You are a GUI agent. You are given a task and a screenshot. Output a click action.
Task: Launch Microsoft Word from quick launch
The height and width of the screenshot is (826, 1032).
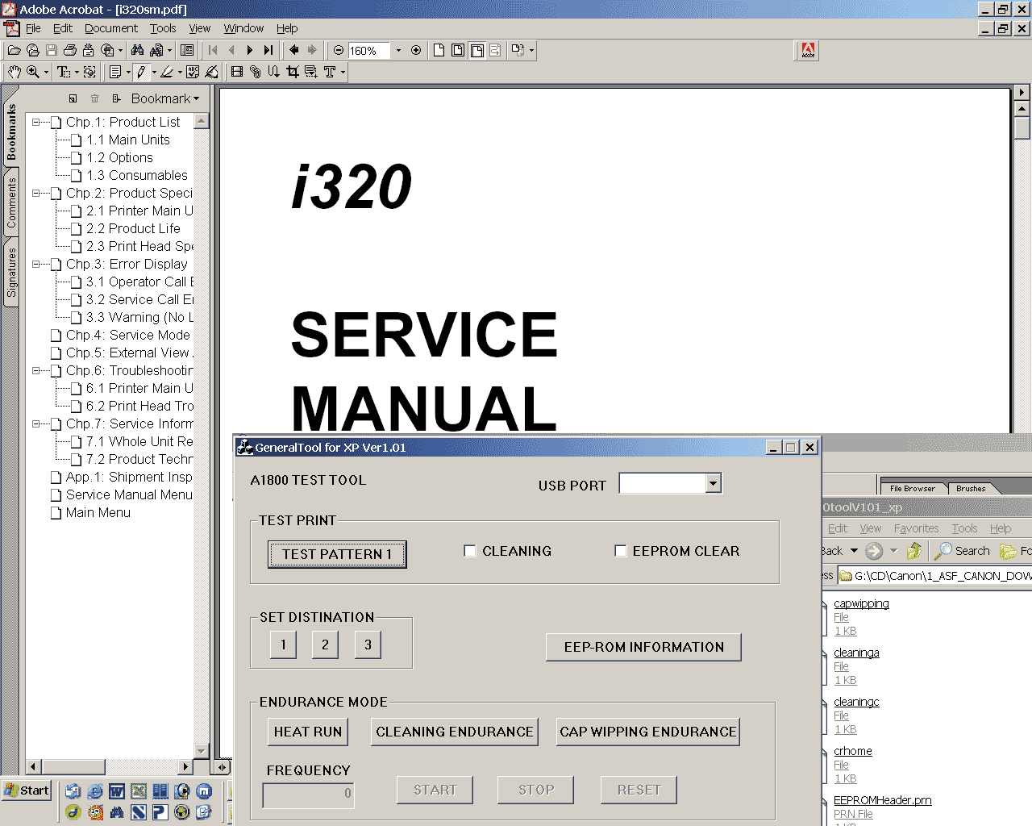(117, 791)
